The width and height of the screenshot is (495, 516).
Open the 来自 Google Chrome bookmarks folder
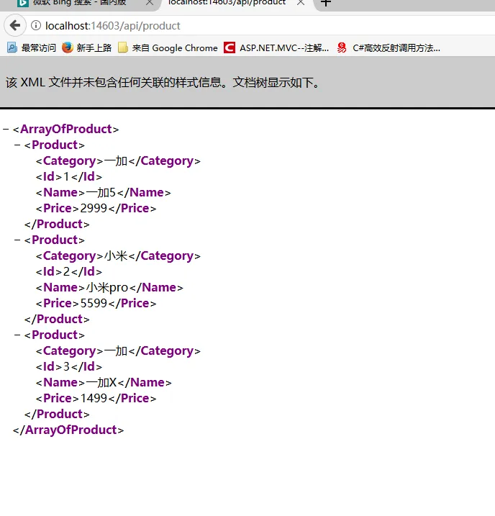[168, 48]
